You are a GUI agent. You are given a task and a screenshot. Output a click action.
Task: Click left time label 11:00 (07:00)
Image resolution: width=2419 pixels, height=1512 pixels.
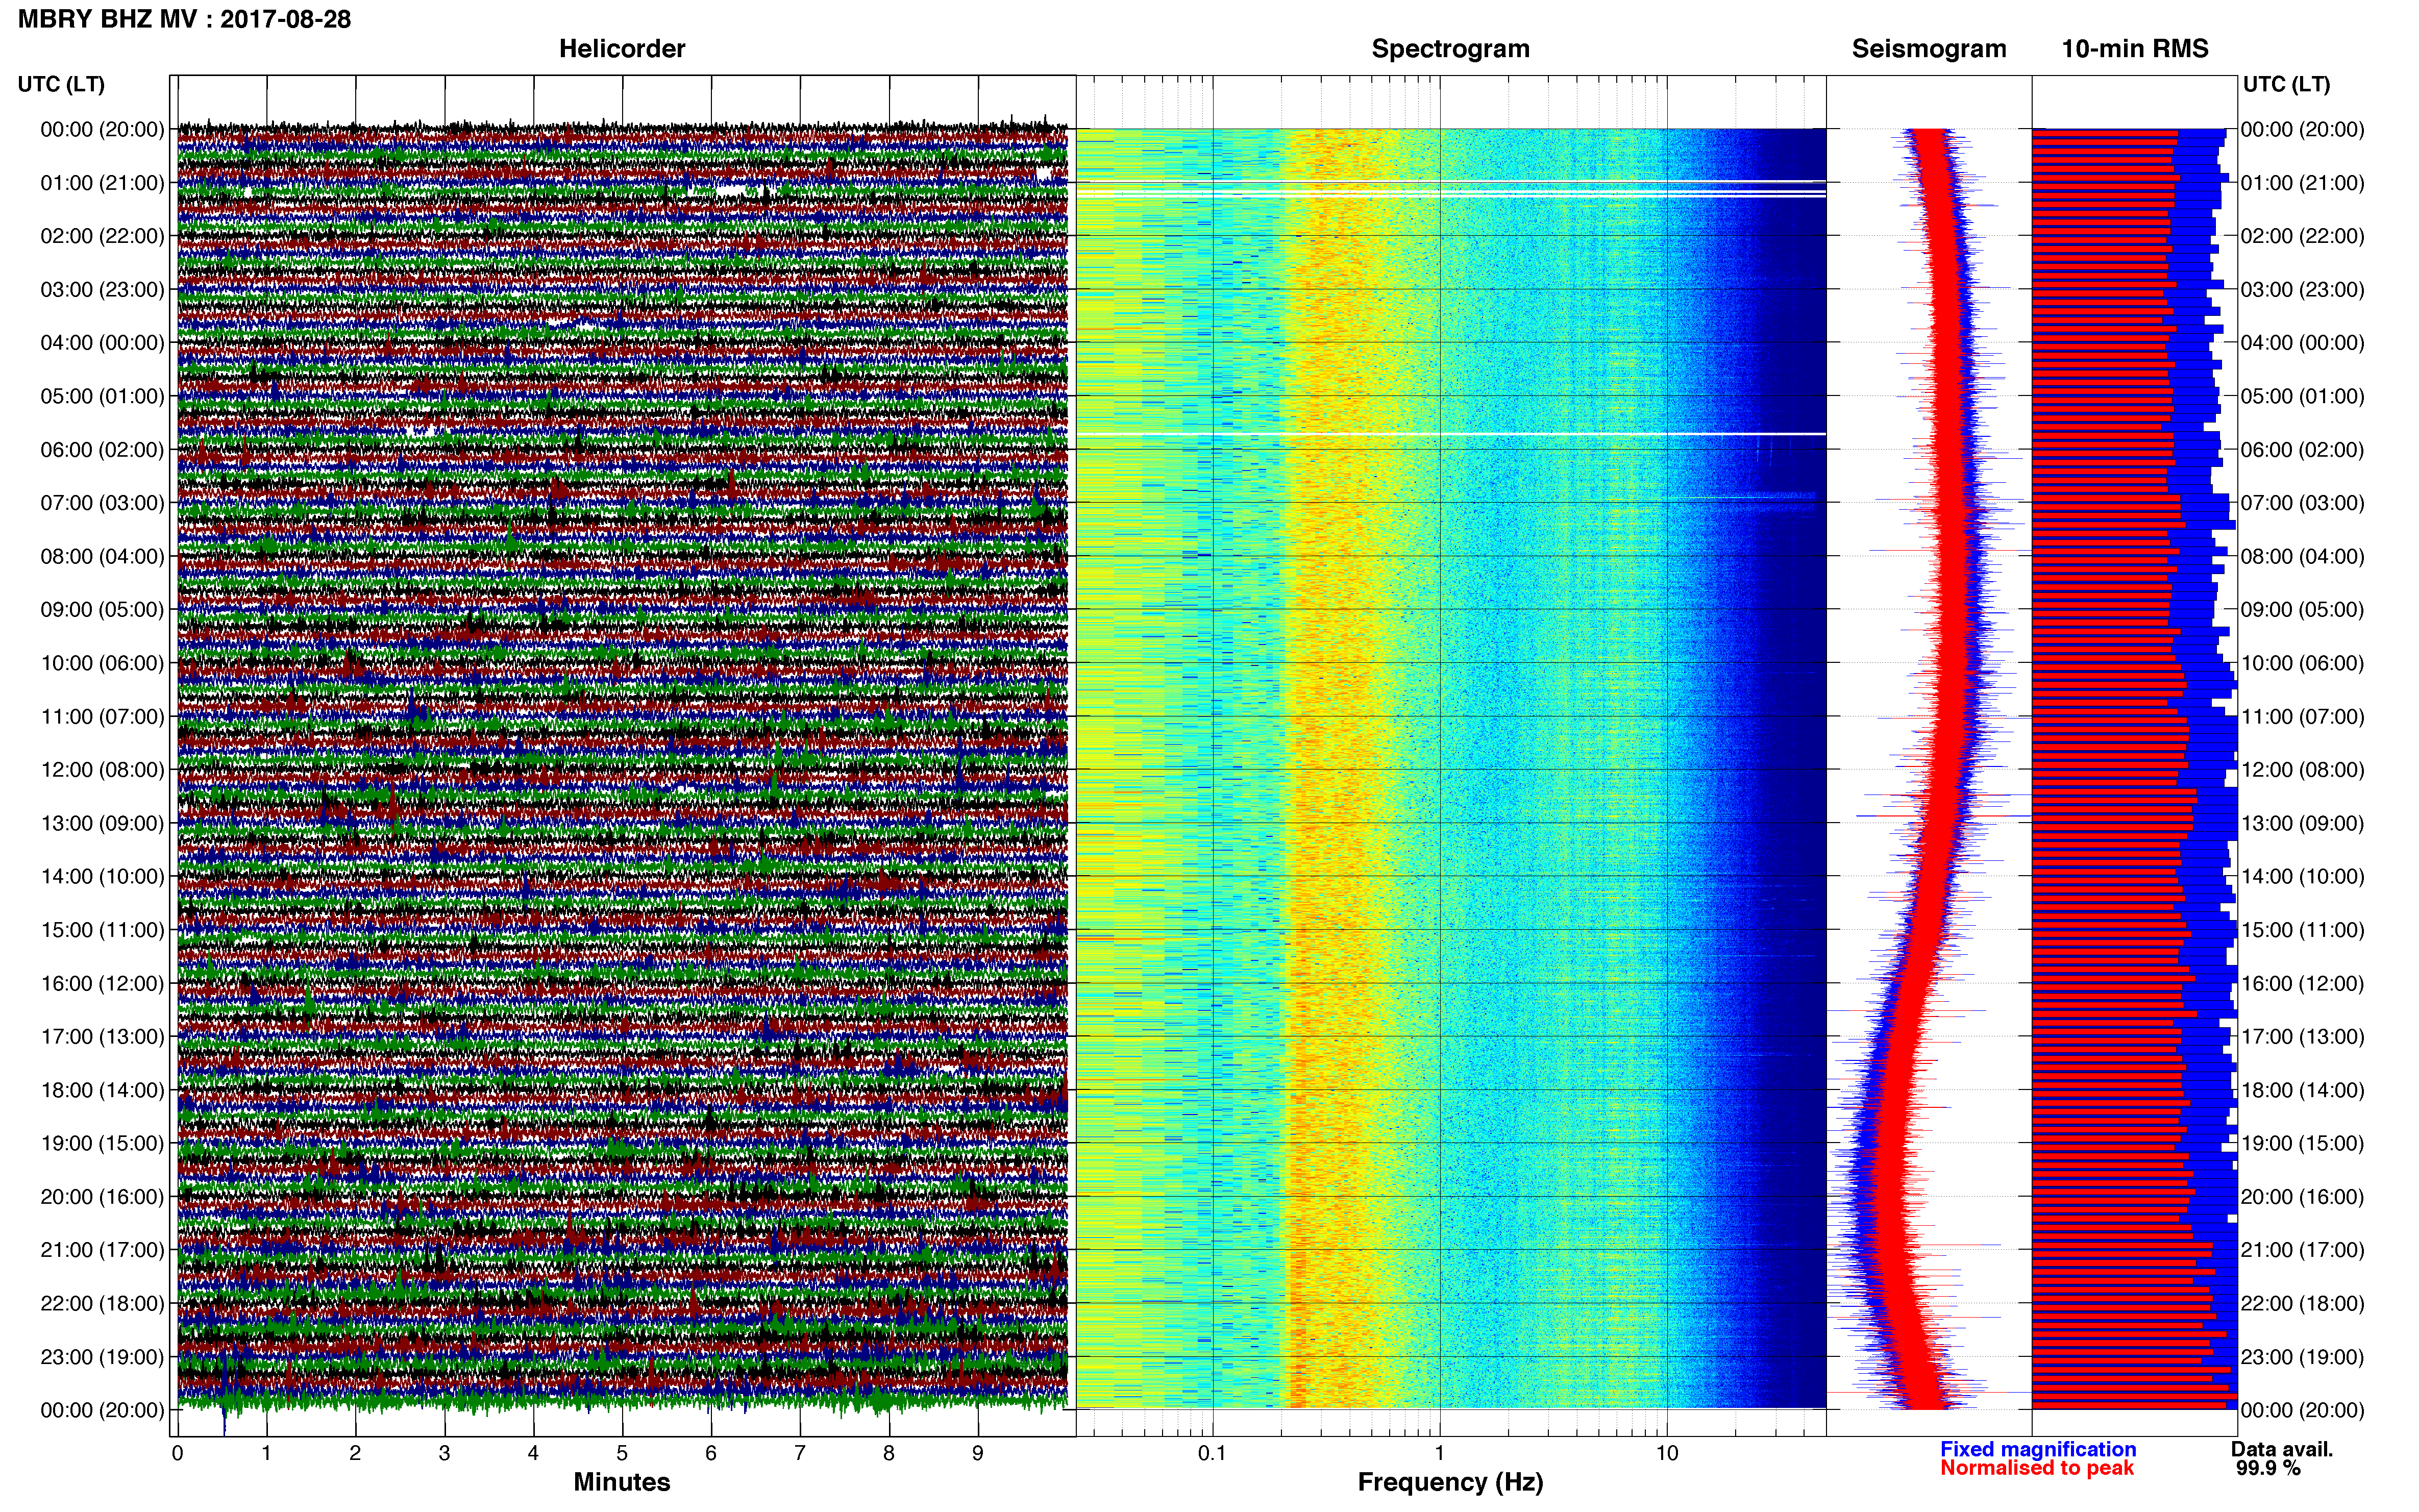(x=102, y=717)
